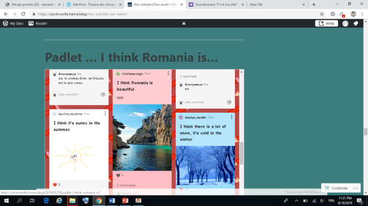Open 2 comments on nicolasauvage post

tap(126, 185)
